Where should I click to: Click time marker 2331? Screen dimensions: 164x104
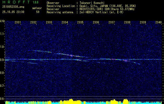click(18, 22)
